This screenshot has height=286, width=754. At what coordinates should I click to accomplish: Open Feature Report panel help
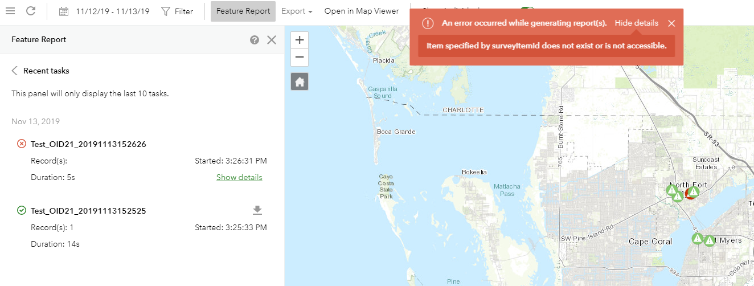pos(255,40)
